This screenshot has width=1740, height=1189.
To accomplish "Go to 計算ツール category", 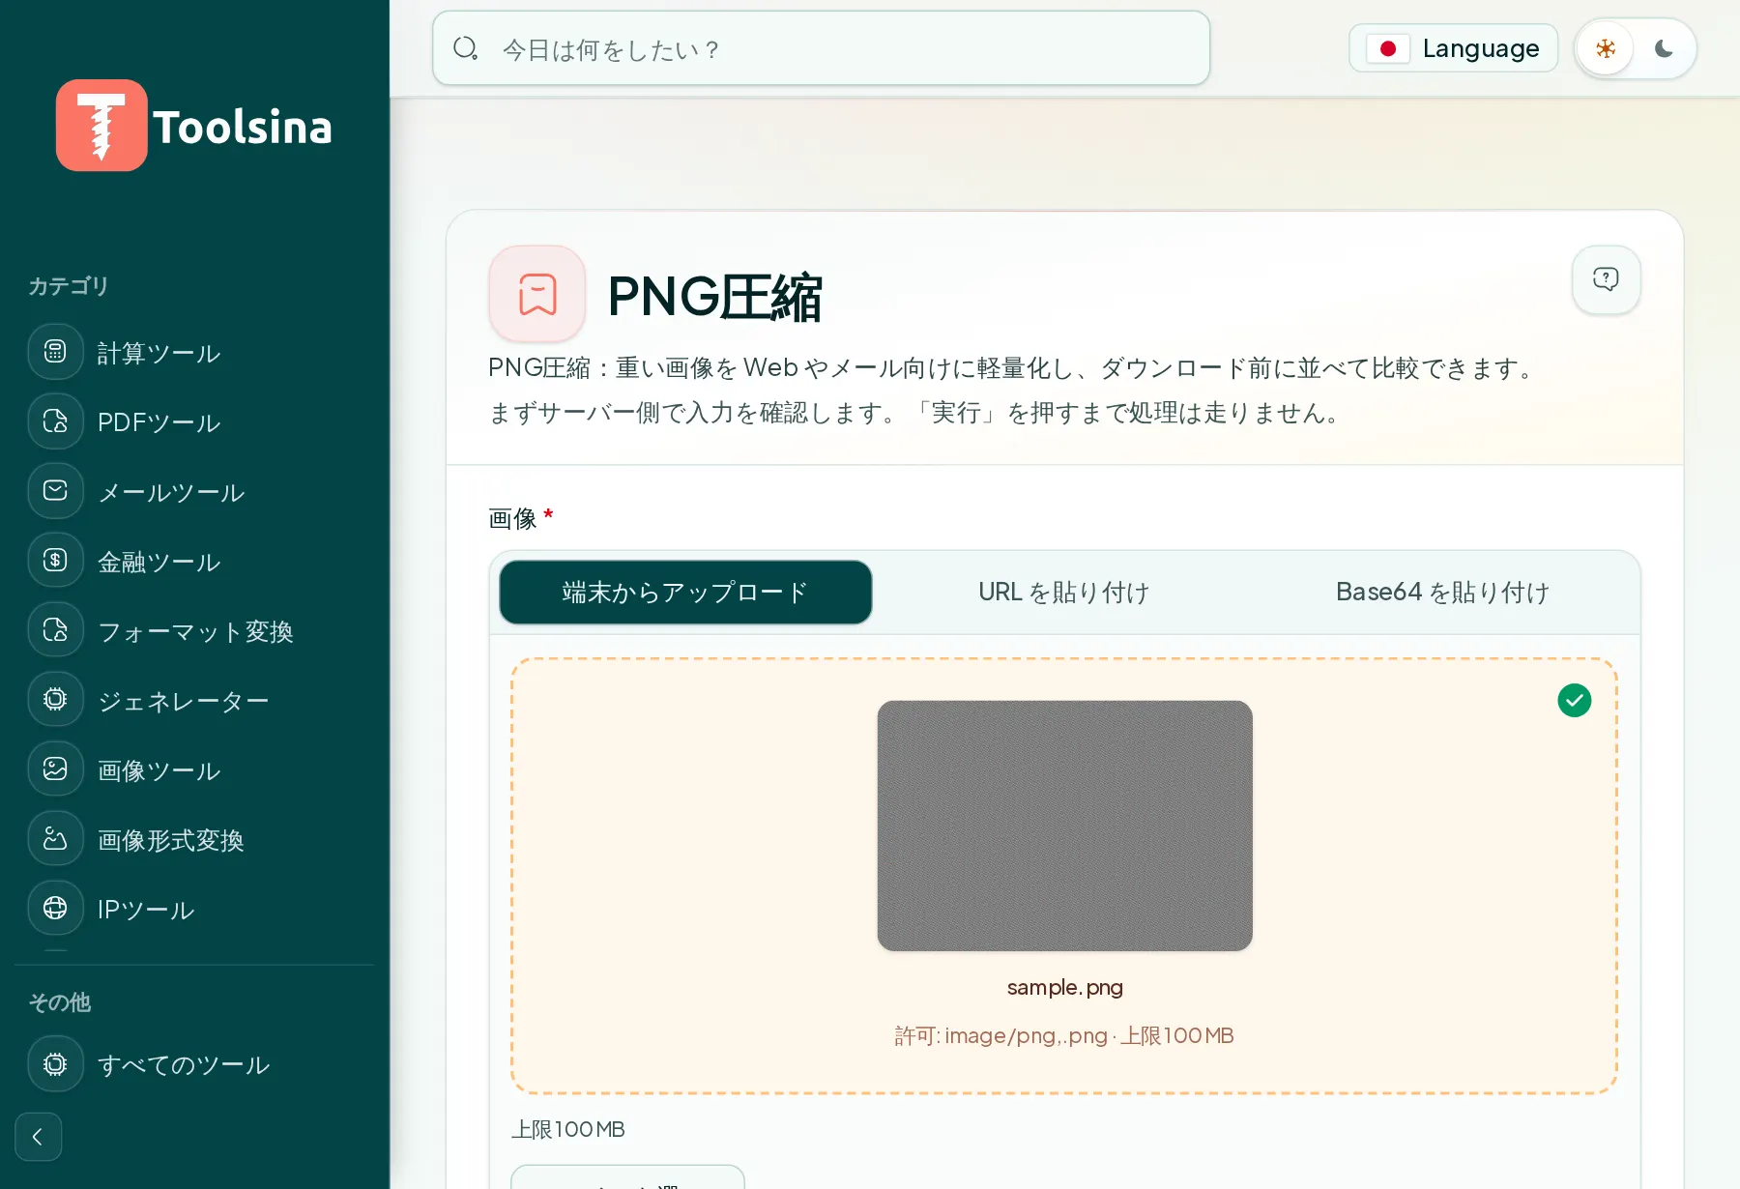I will pos(159,353).
